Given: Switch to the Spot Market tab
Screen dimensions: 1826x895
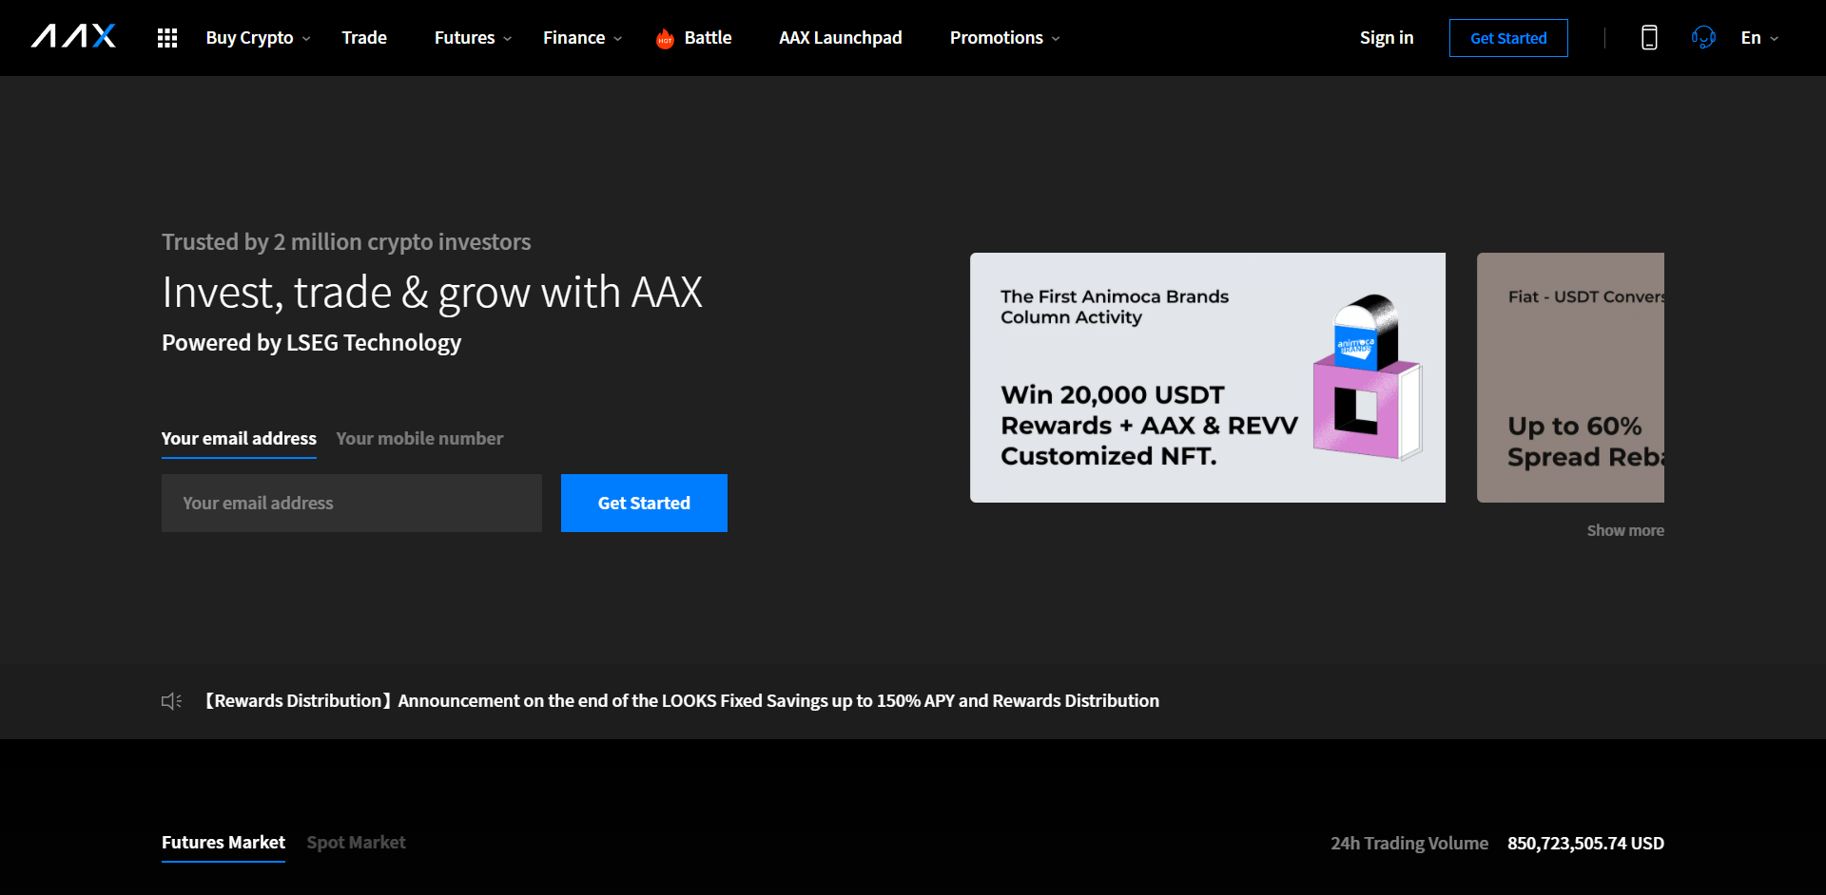Looking at the screenshot, I should coord(356,843).
